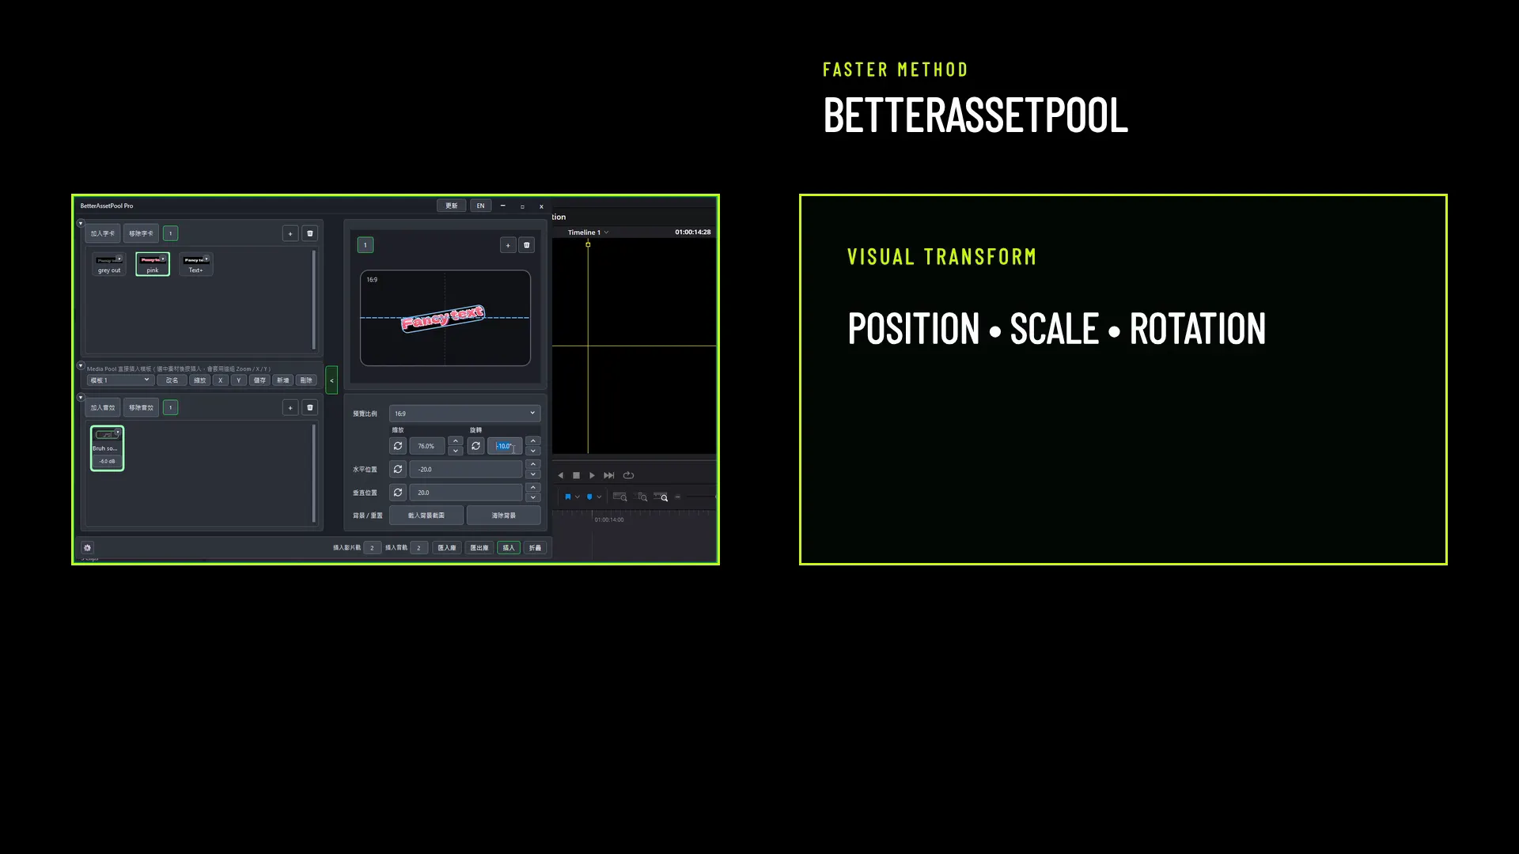Delete the preview page with trash icon
Viewport: 1519px width, 854px height.
pos(527,245)
